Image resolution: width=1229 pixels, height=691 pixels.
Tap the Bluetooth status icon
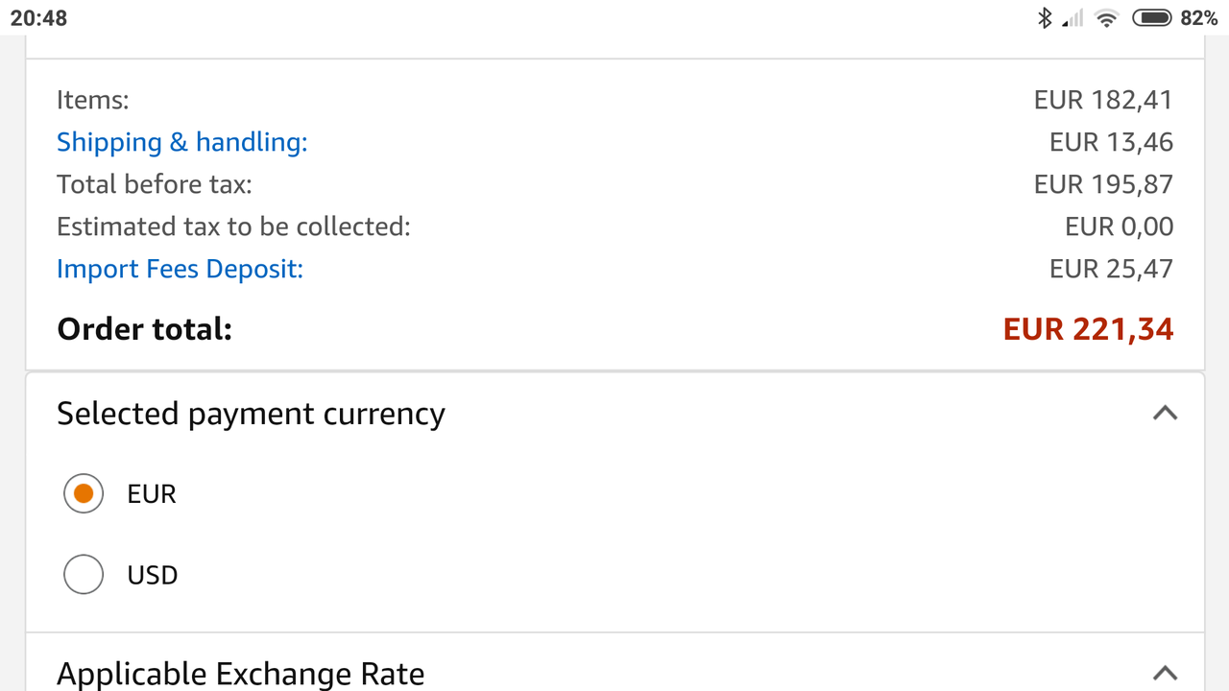1045,17
